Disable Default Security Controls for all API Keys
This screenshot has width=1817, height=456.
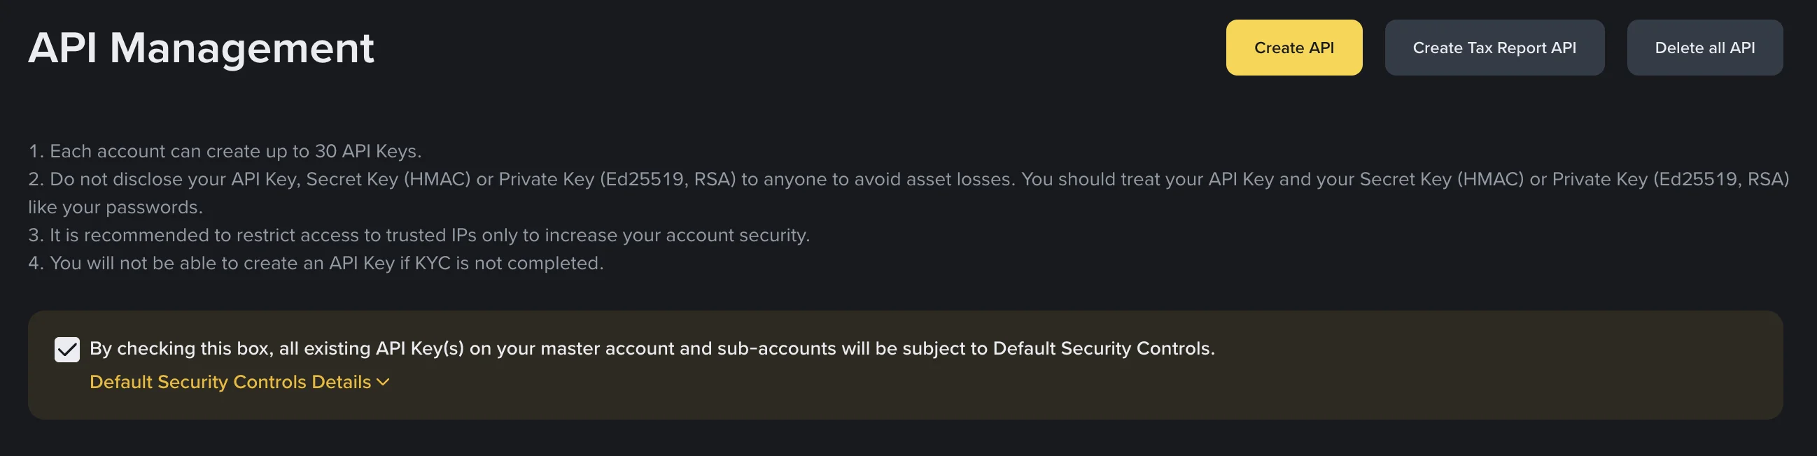(67, 348)
